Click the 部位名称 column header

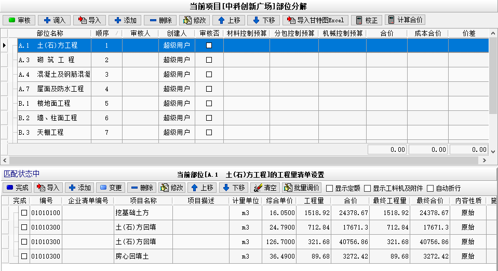(50, 33)
